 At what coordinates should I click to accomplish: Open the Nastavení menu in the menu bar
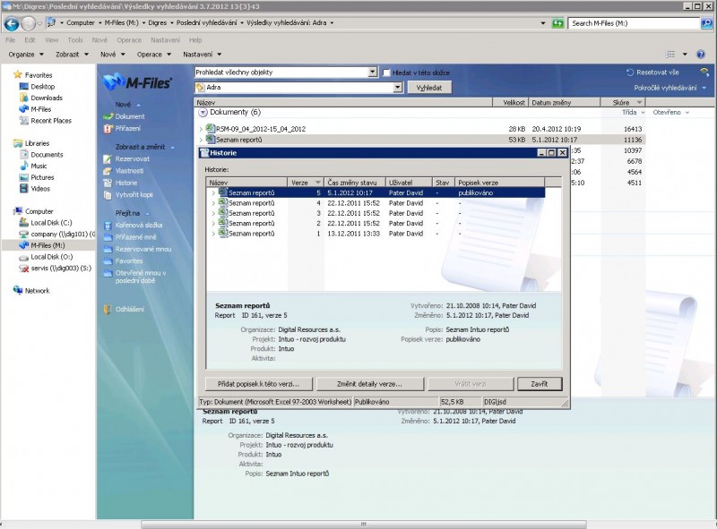click(x=163, y=40)
